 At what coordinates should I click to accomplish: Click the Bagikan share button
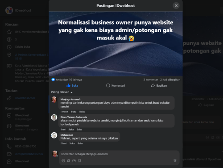(x=159, y=85)
